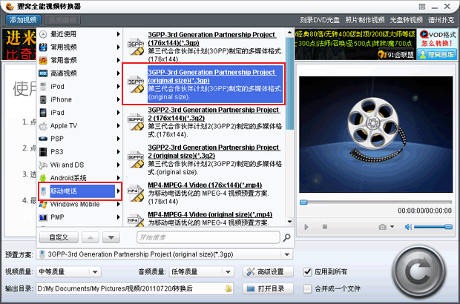Choose 3GPP2 (176x144) .3g2 format
Image resolution: width=460 pixels, height=304 pixels.
[205, 122]
